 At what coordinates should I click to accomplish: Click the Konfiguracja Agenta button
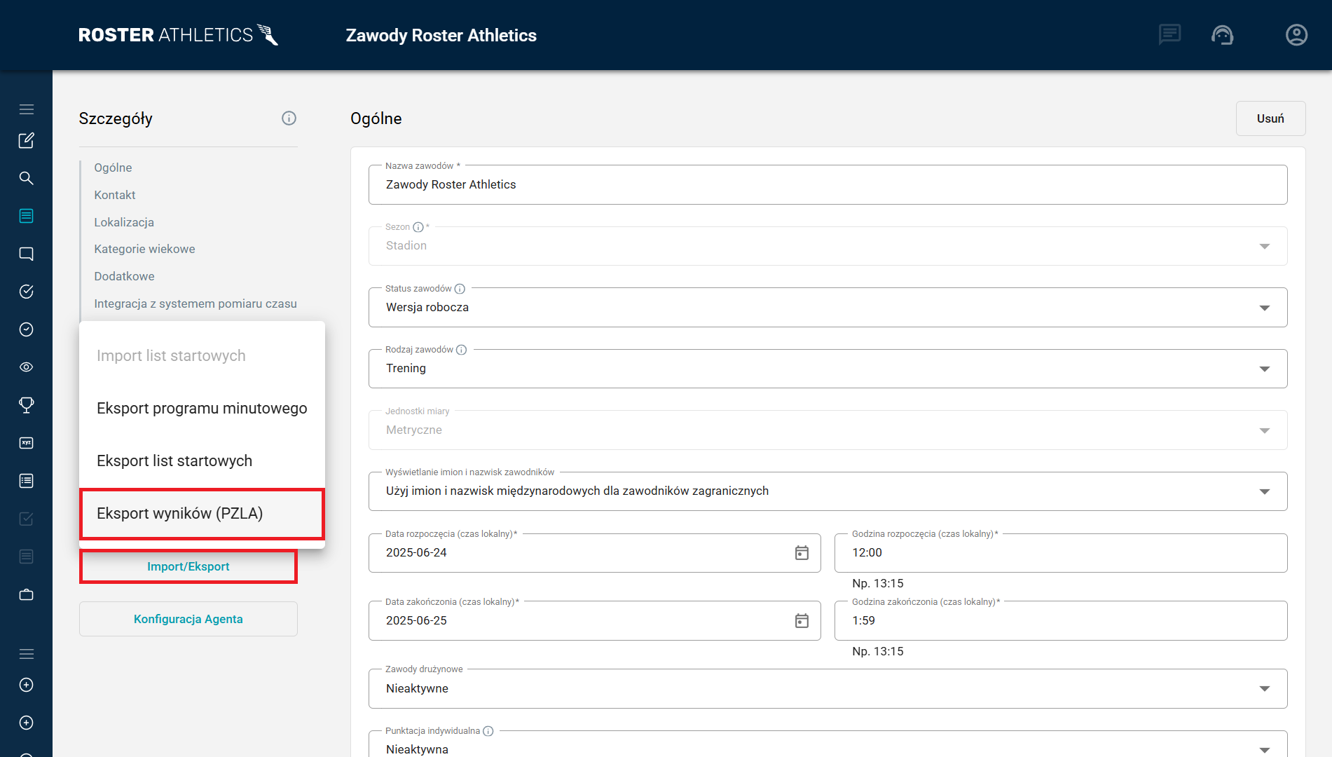188,619
